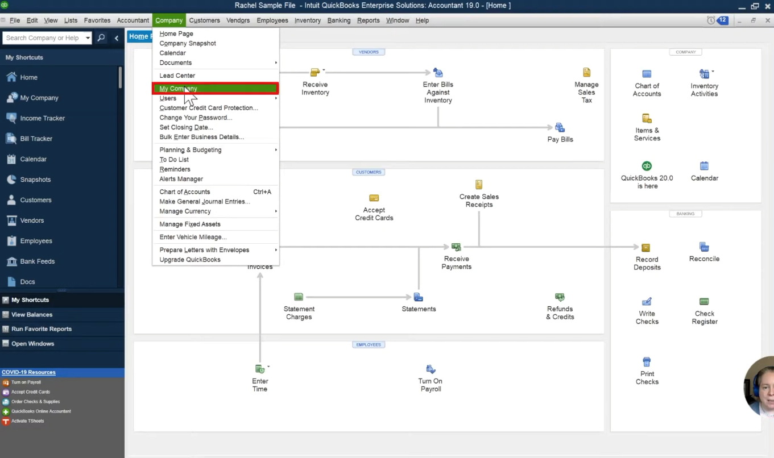Screen dimensions: 774x458
Task: Open the Vendors menu
Action: pos(238,20)
